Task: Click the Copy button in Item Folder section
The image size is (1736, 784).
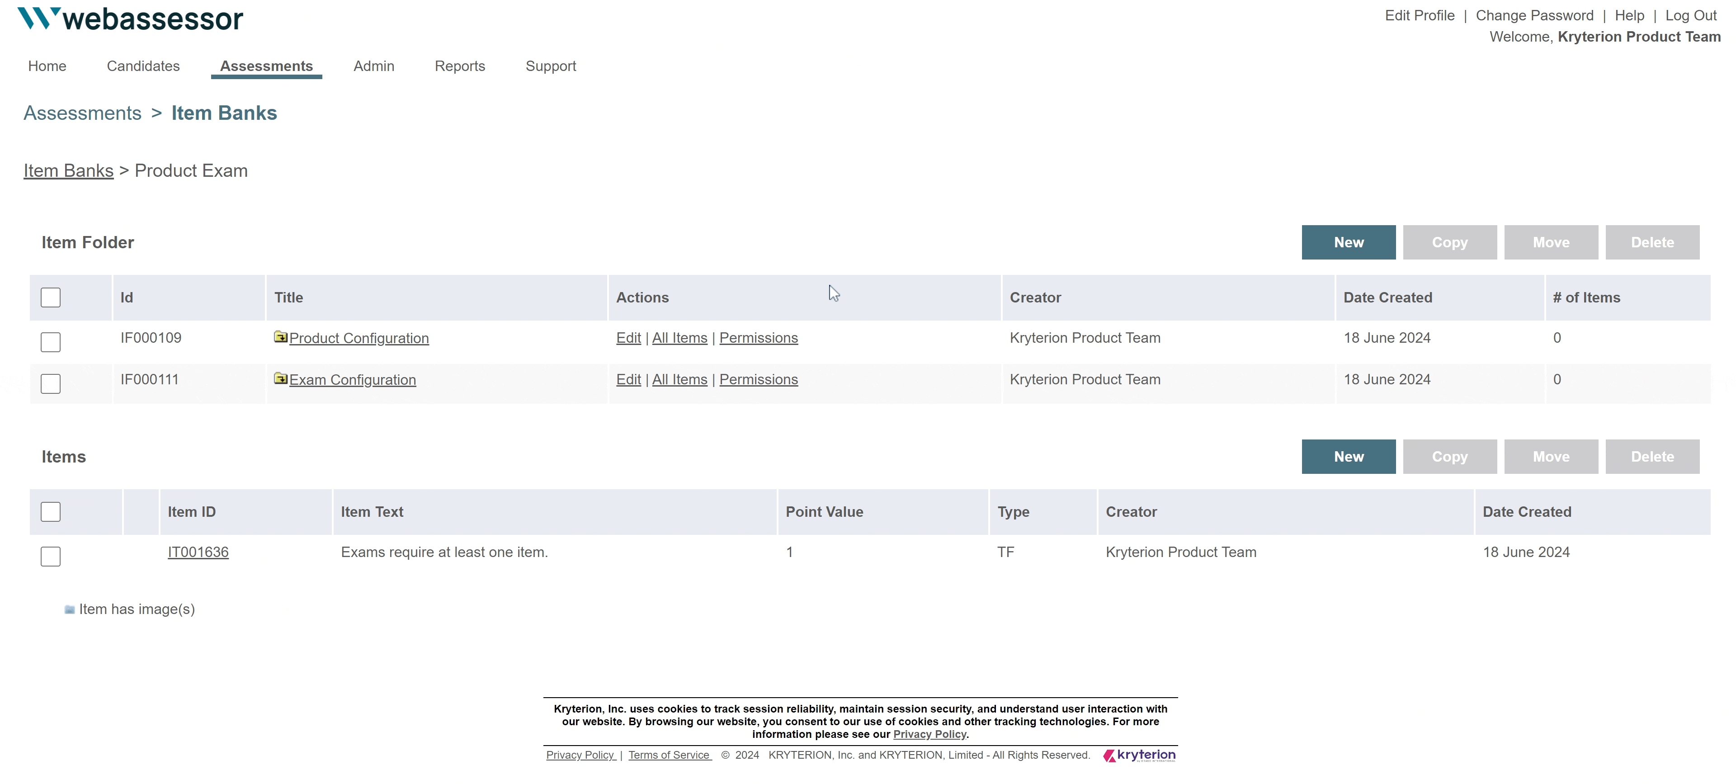Action: coord(1449,241)
